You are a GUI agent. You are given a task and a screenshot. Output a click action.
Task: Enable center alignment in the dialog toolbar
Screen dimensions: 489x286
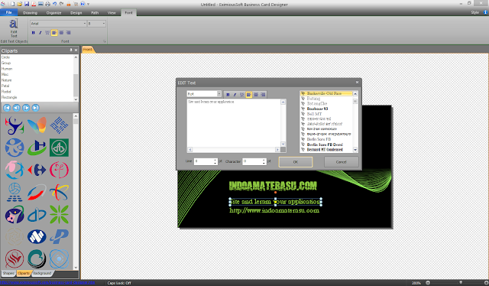256,95
